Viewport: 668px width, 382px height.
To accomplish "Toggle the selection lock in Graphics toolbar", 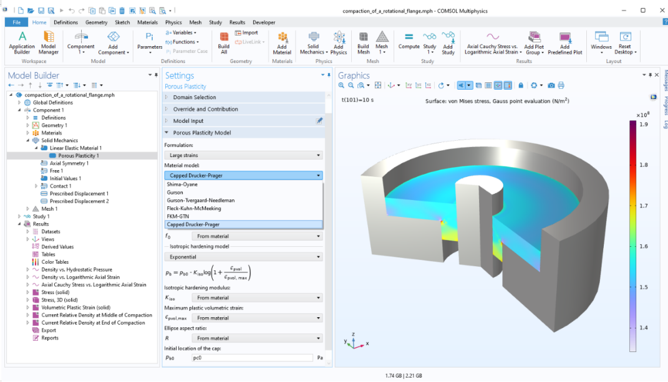I will click(521, 85).
